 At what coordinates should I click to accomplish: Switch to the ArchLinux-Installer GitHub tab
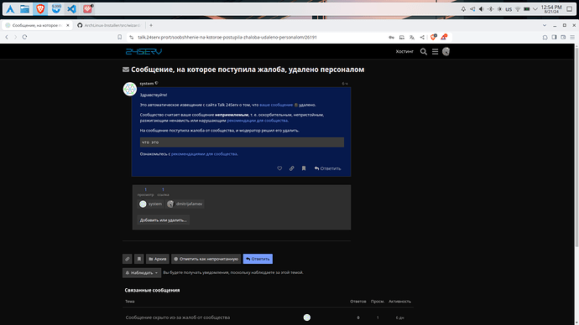109,25
